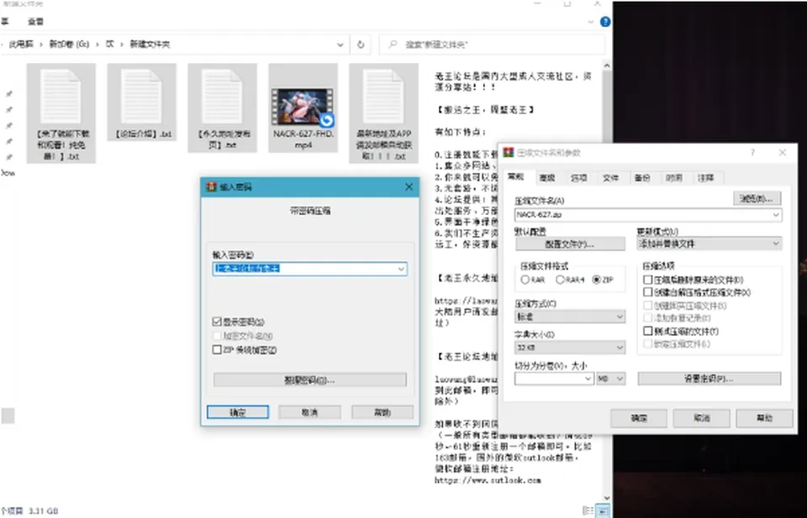The height and width of the screenshot is (518, 807).
Task: Switch to the 文件 tab
Action: [x=610, y=178]
